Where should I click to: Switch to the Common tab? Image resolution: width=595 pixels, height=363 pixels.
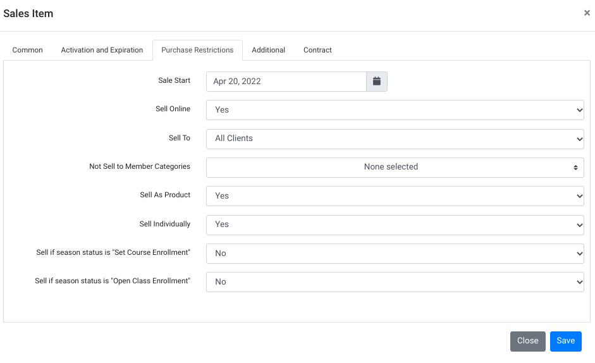point(27,50)
